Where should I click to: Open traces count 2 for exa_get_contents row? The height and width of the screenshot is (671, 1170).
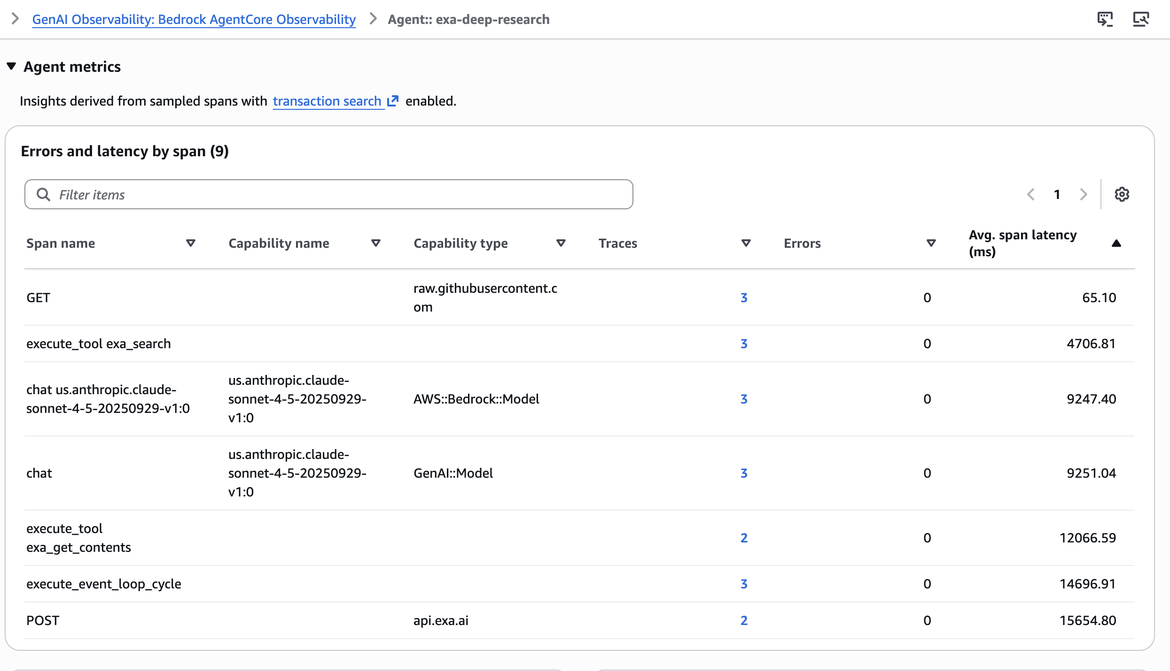tap(744, 538)
